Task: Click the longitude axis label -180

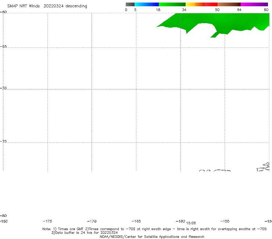Action: point(4,221)
